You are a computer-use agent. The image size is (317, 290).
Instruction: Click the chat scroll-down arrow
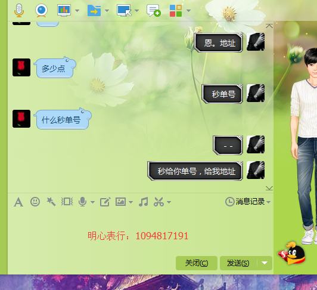coord(269,188)
